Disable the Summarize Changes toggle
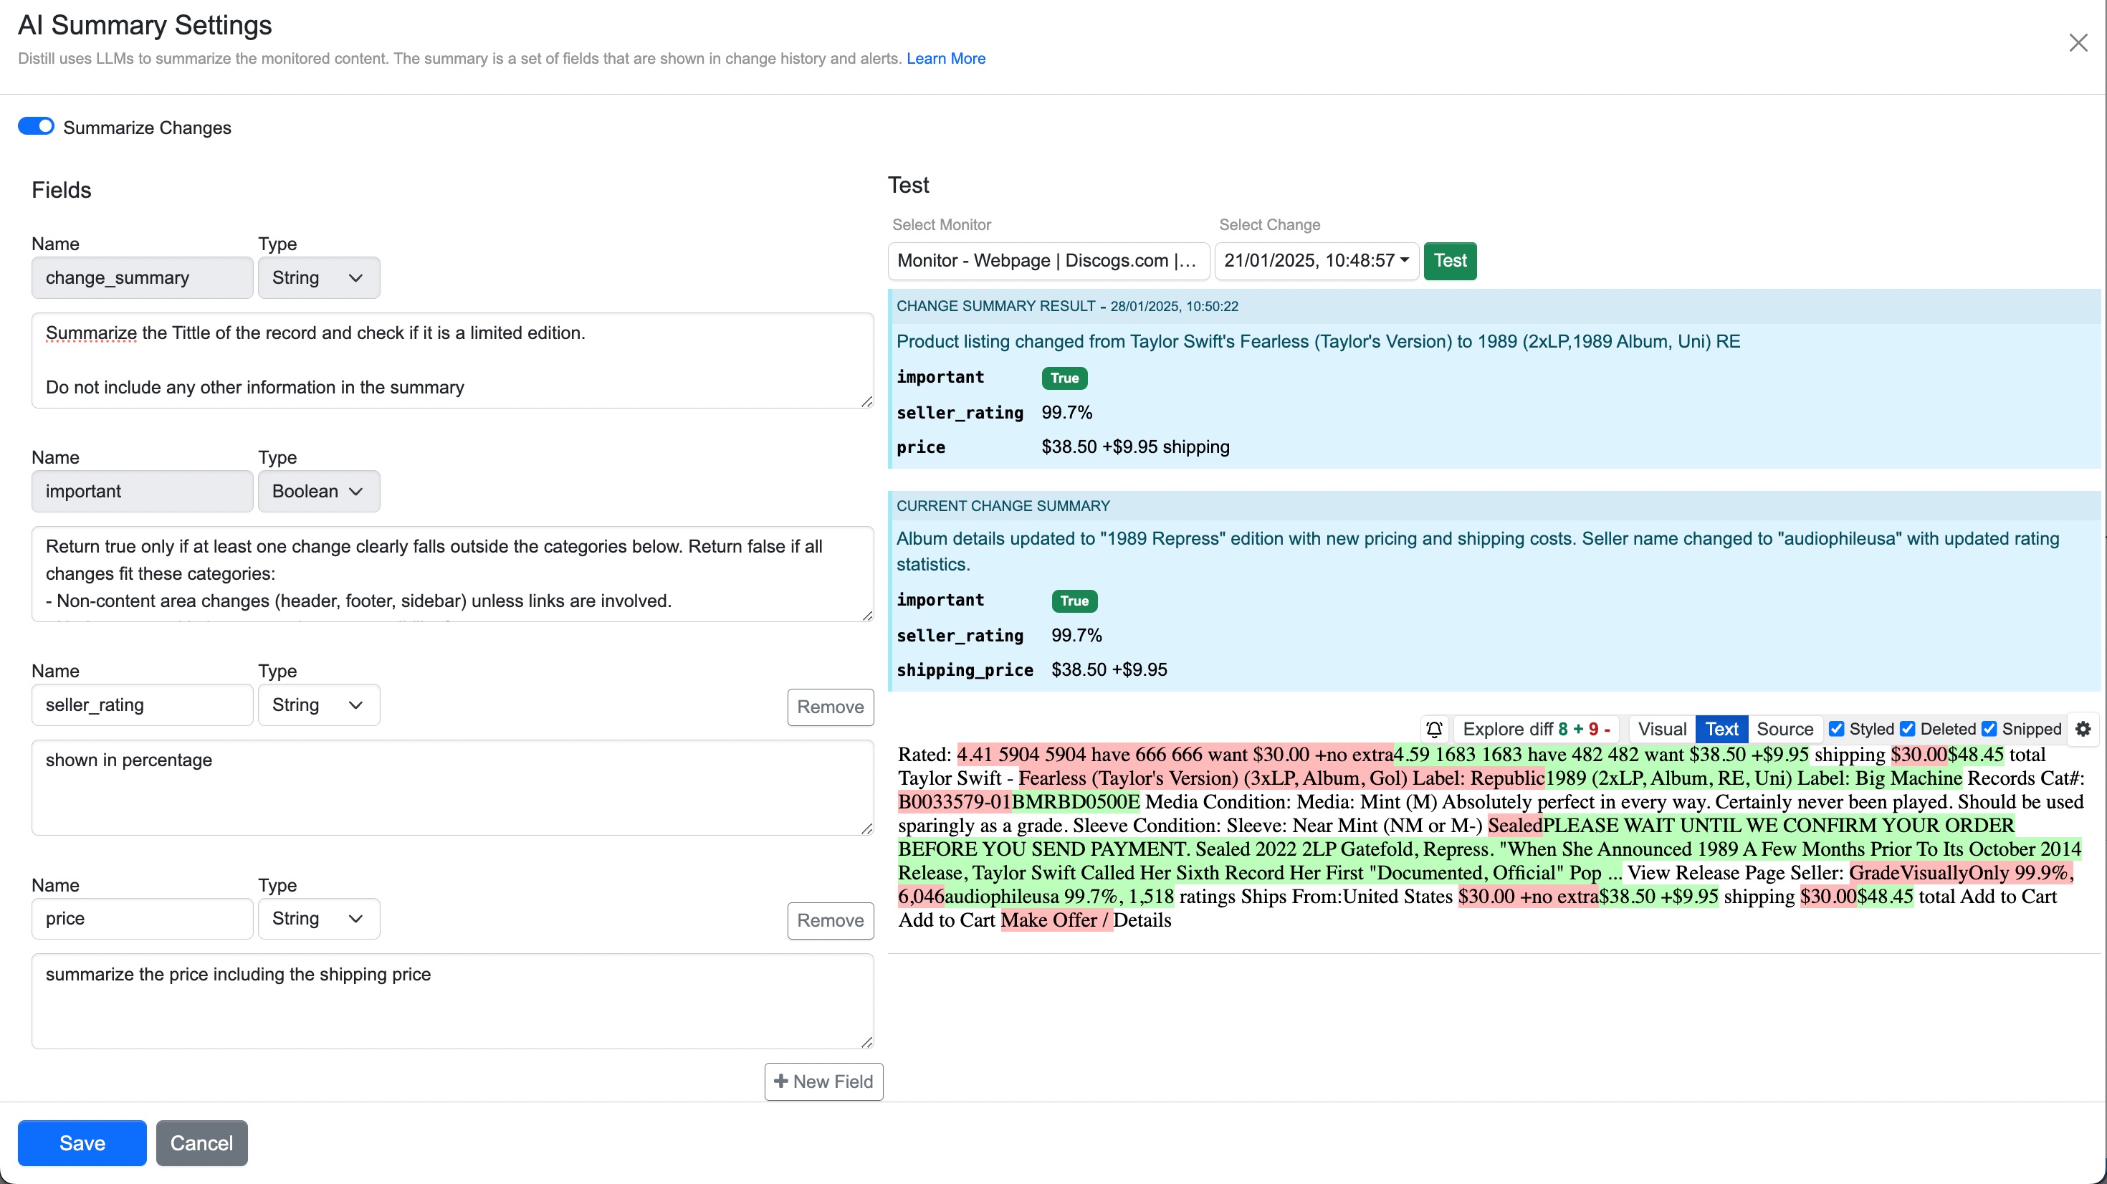This screenshot has width=2107, height=1184. (x=35, y=126)
